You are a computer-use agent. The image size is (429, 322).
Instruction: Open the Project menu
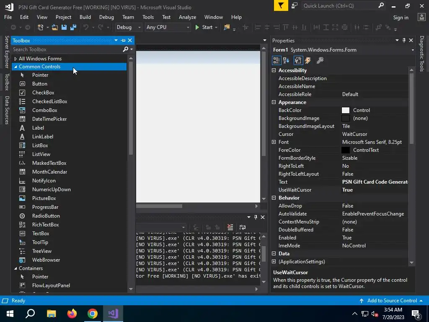pos(64,17)
